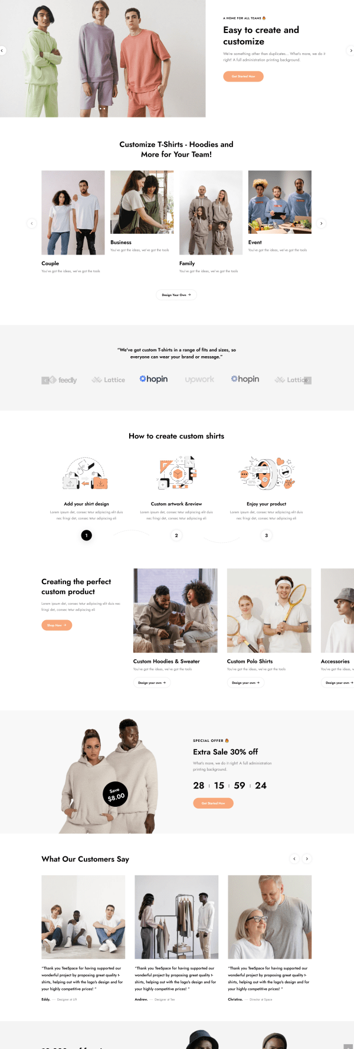Click the hero Get Started Now button
The height and width of the screenshot is (1049, 354).
[x=243, y=76]
